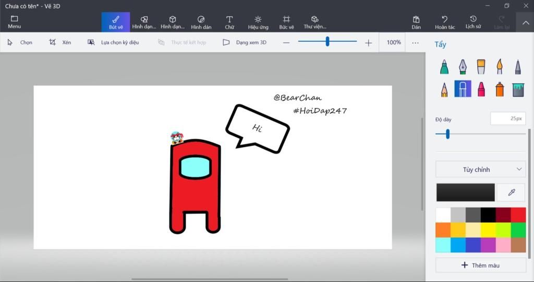Screen dimensions: 534x282
Task: Select the orange Spray can tool
Action: click(x=500, y=89)
